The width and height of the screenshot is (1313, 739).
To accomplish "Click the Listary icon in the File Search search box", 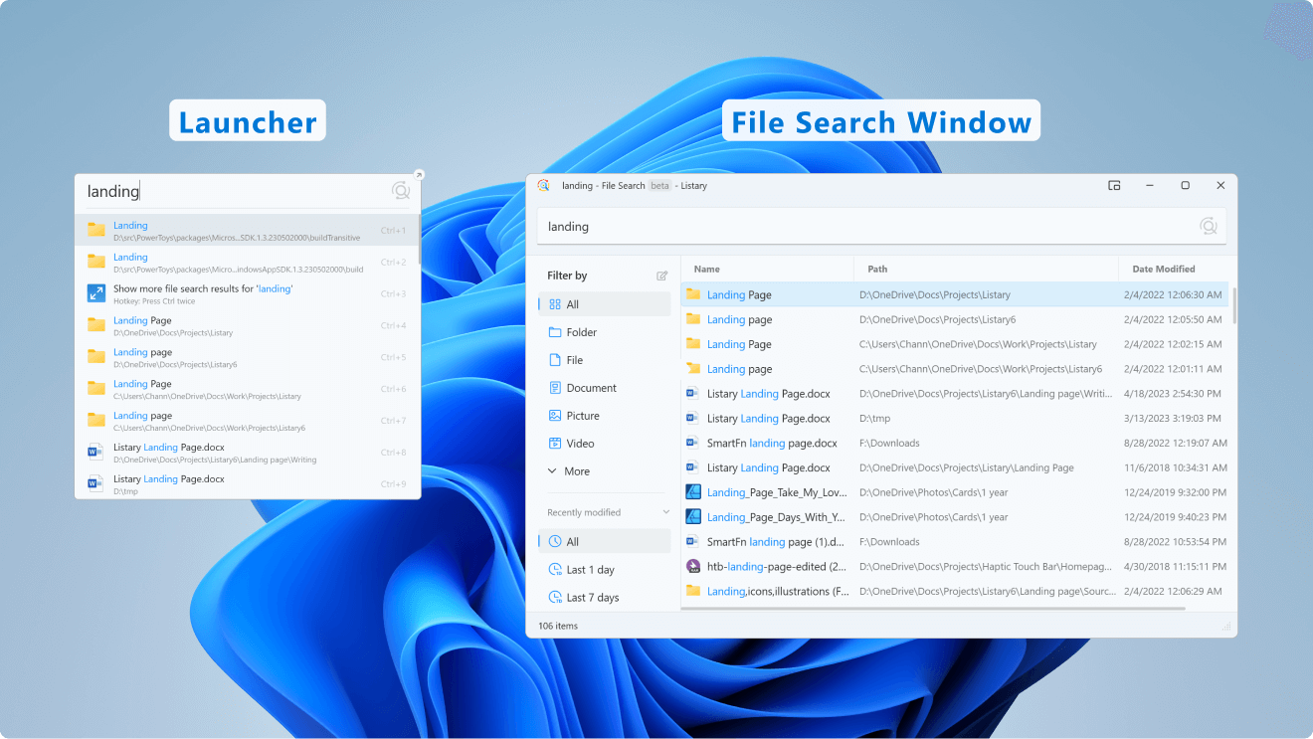I will [1209, 227].
